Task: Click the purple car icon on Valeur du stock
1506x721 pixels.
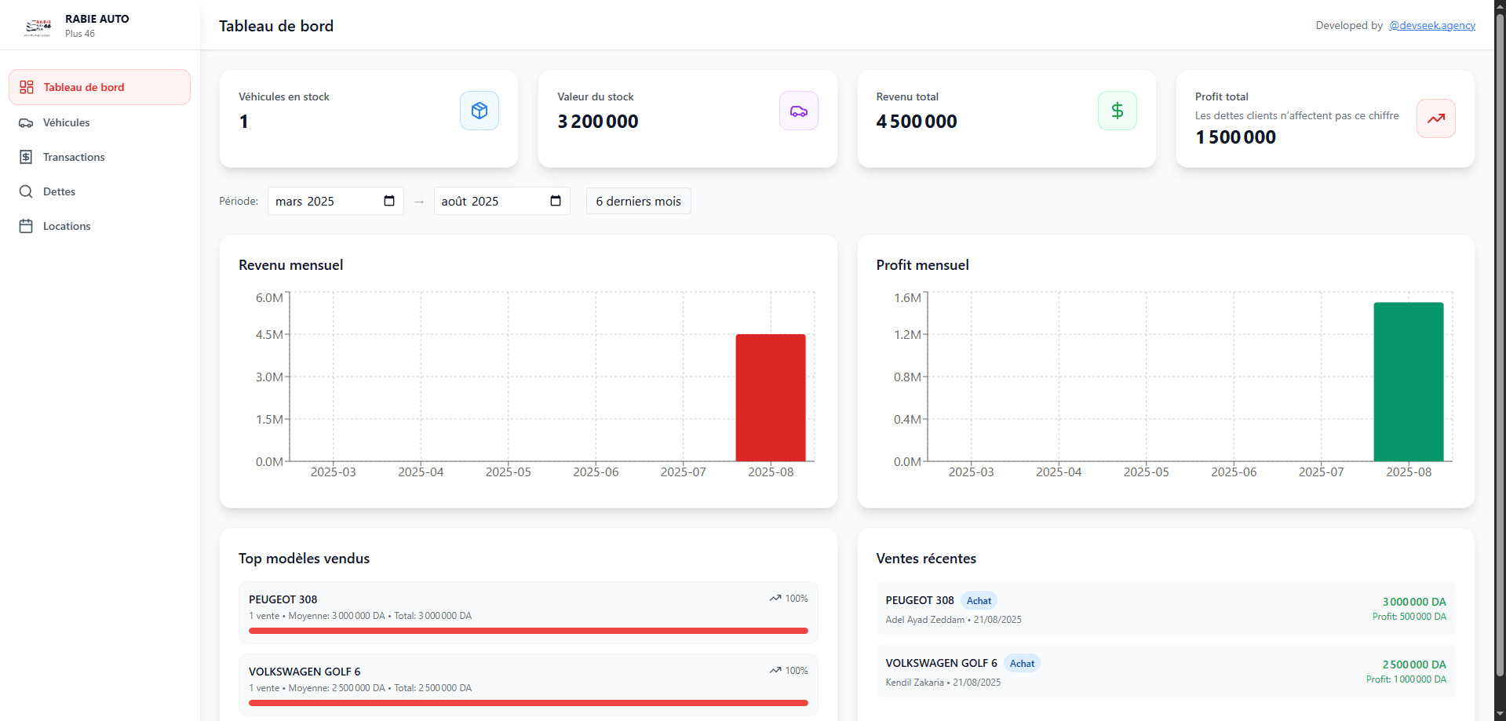Action: pos(798,111)
